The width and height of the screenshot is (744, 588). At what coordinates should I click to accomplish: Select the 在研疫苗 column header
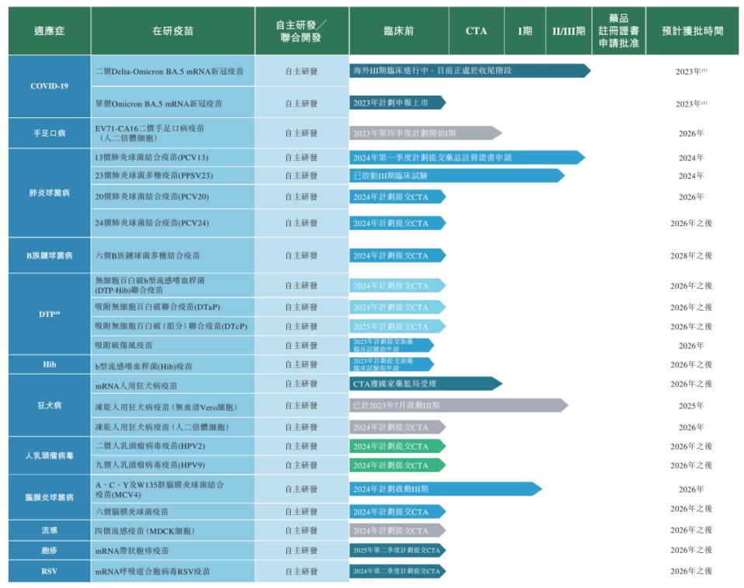coord(173,31)
